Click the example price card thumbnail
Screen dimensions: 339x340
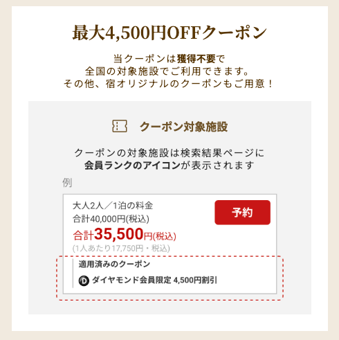click(x=169, y=244)
